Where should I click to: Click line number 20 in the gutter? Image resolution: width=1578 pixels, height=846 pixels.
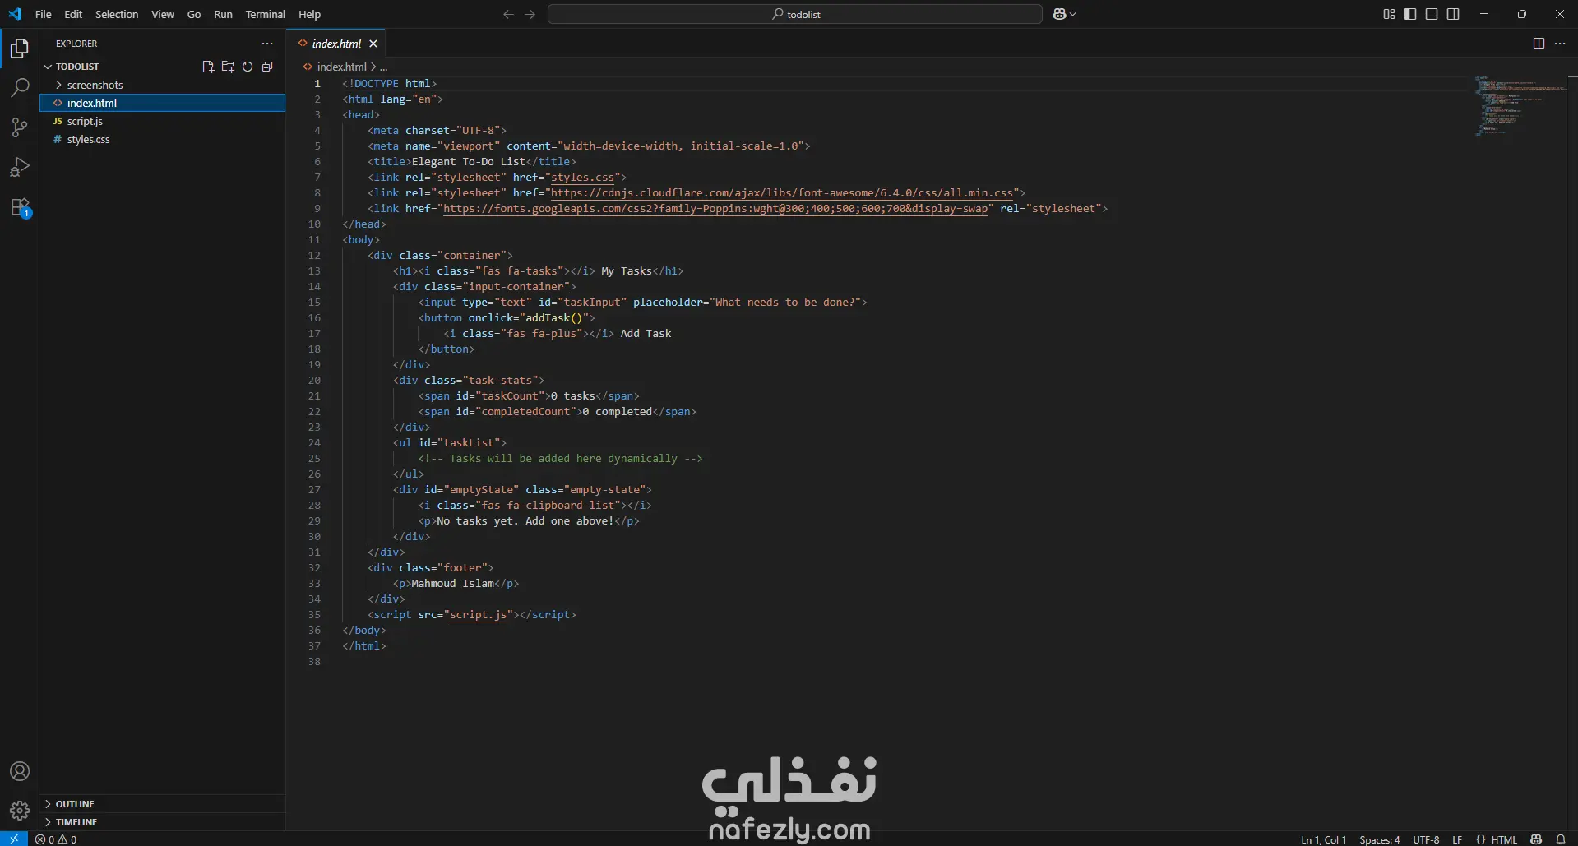tap(314, 380)
